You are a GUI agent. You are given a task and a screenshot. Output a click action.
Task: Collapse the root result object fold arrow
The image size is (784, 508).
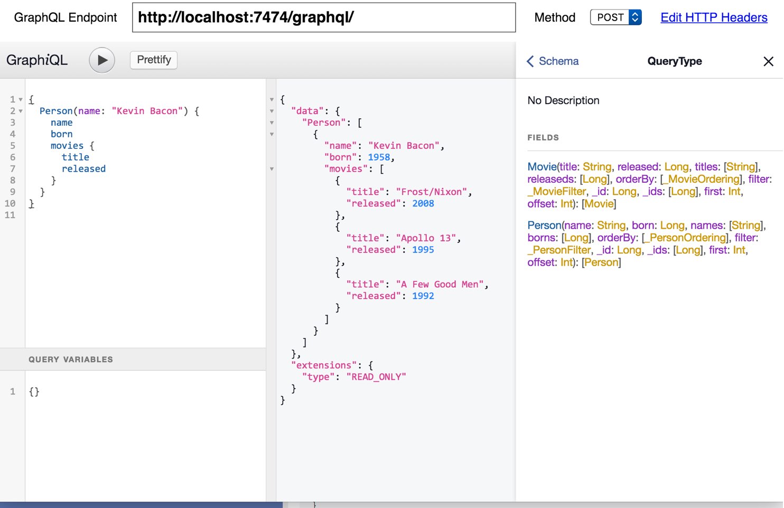pos(272,99)
